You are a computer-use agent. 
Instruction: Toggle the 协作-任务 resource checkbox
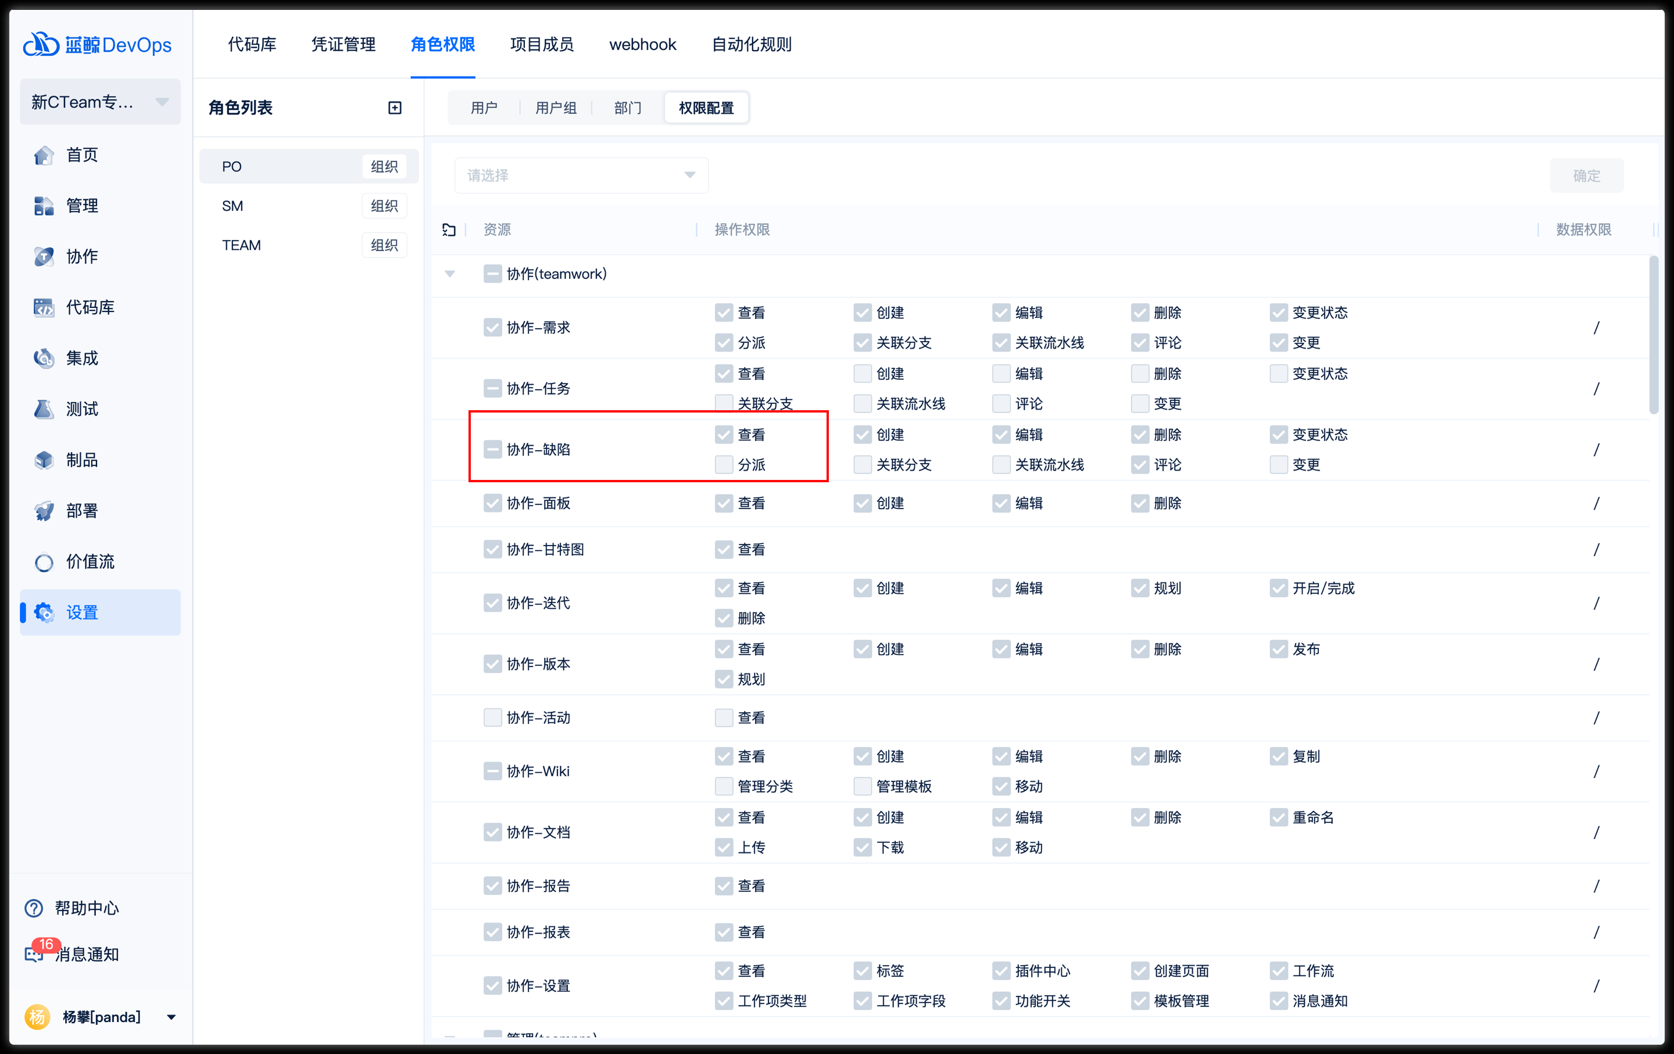(492, 388)
